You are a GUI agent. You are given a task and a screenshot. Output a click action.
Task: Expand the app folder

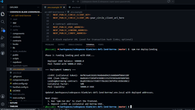[x=24, y=23]
